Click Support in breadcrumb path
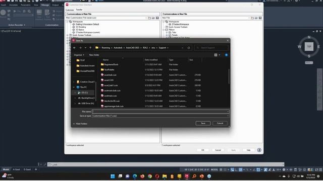The width and height of the screenshot is (323, 181). [163, 48]
